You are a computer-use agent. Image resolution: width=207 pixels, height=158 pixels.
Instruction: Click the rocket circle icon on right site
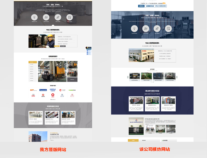156,29
